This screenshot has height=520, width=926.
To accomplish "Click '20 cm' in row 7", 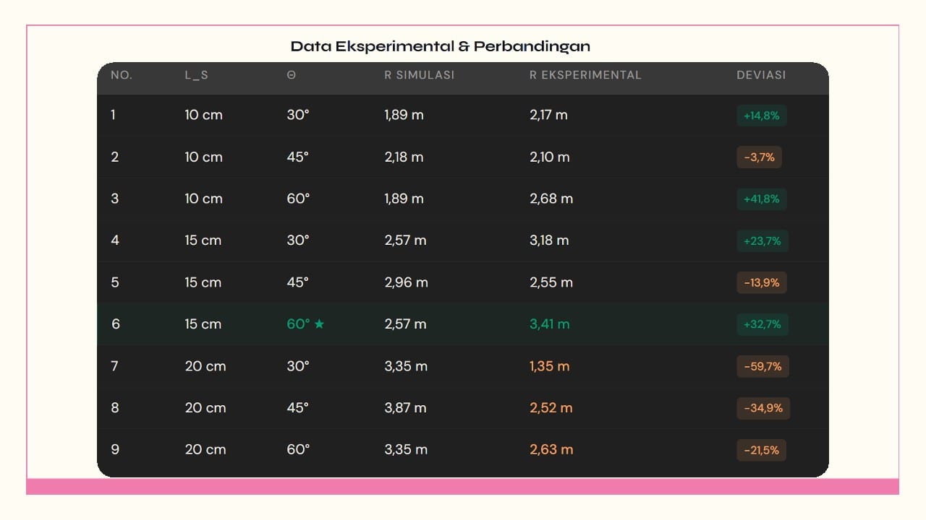I will 205,366.
